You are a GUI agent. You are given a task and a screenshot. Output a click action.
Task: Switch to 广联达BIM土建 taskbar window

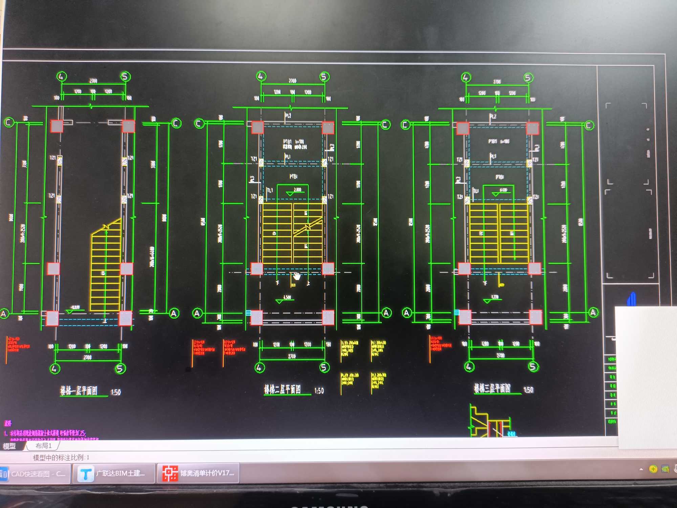click(114, 473)
